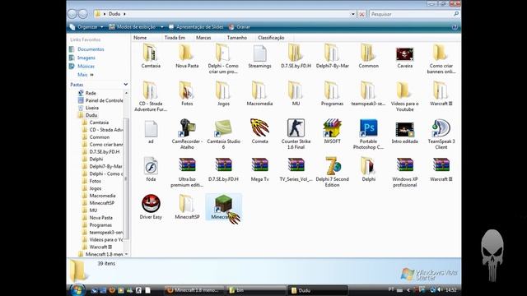Open the D.7.SE.by.FD.H archive file
Image resolution: width=527 pixels, height=296 pixels.
(x=223, y=165)
